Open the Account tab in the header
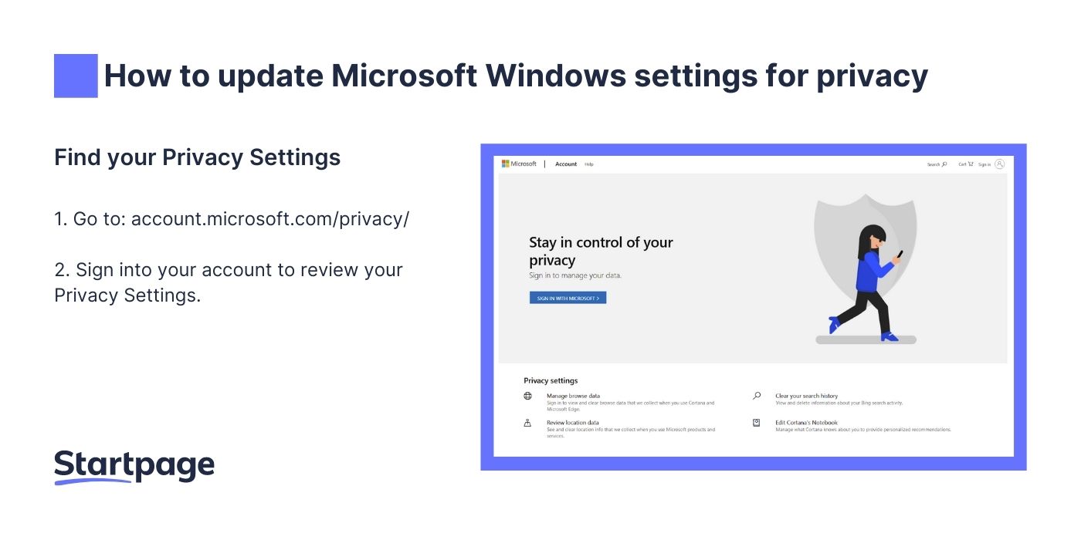This screenshot has height=540, width=1081. point(566,164)
